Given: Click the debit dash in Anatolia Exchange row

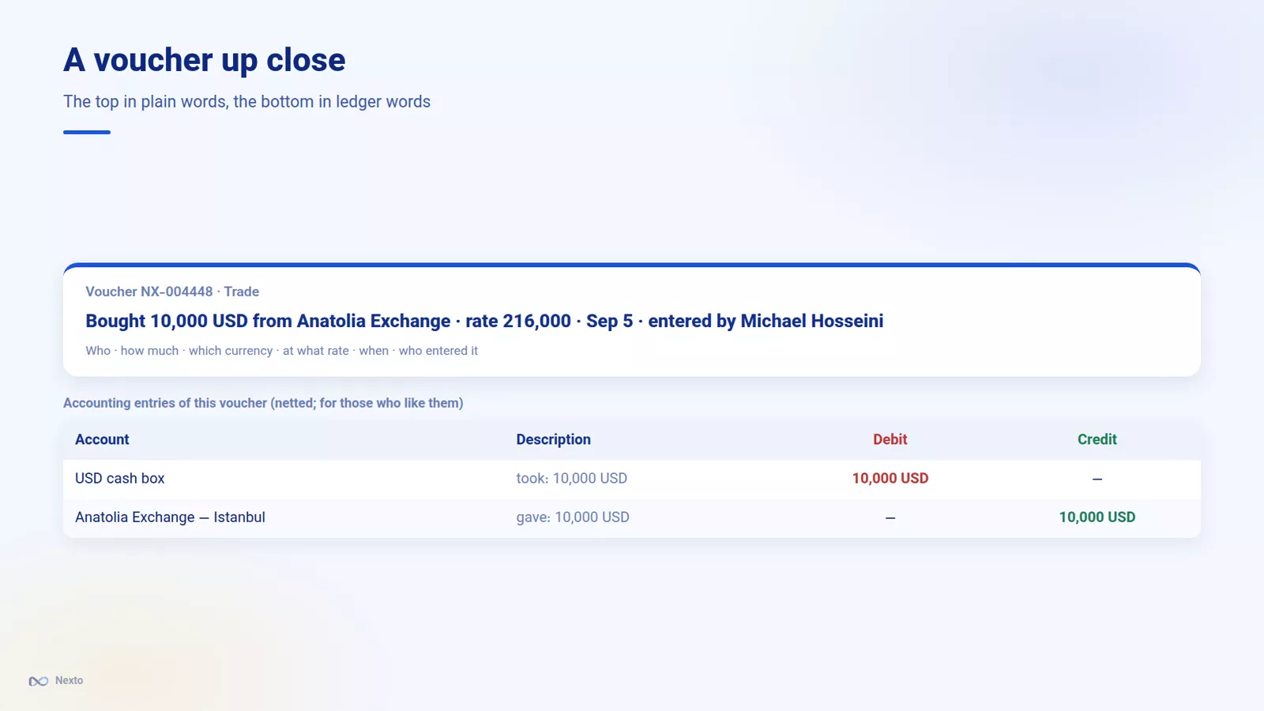Looking at the screenshot, I should click(890, 517).
